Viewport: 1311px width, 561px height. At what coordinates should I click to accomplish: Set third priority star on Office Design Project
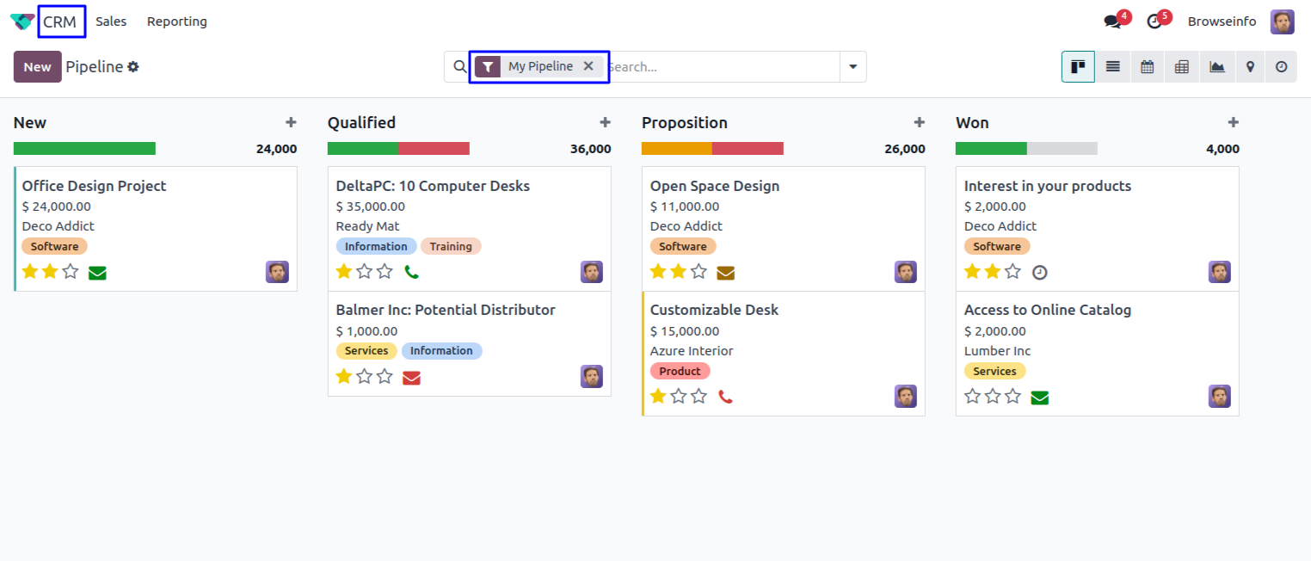(71, 272)
